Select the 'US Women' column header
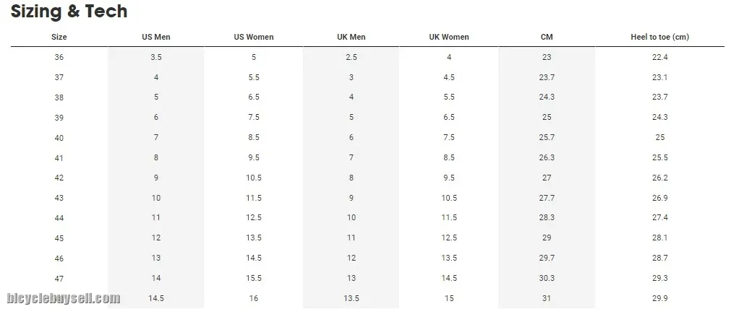The image size is (731, 309). pos(254,37)
